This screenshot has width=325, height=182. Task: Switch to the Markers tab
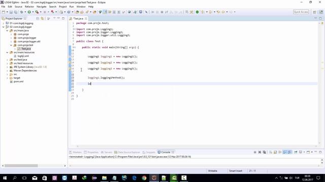point(76,152)
